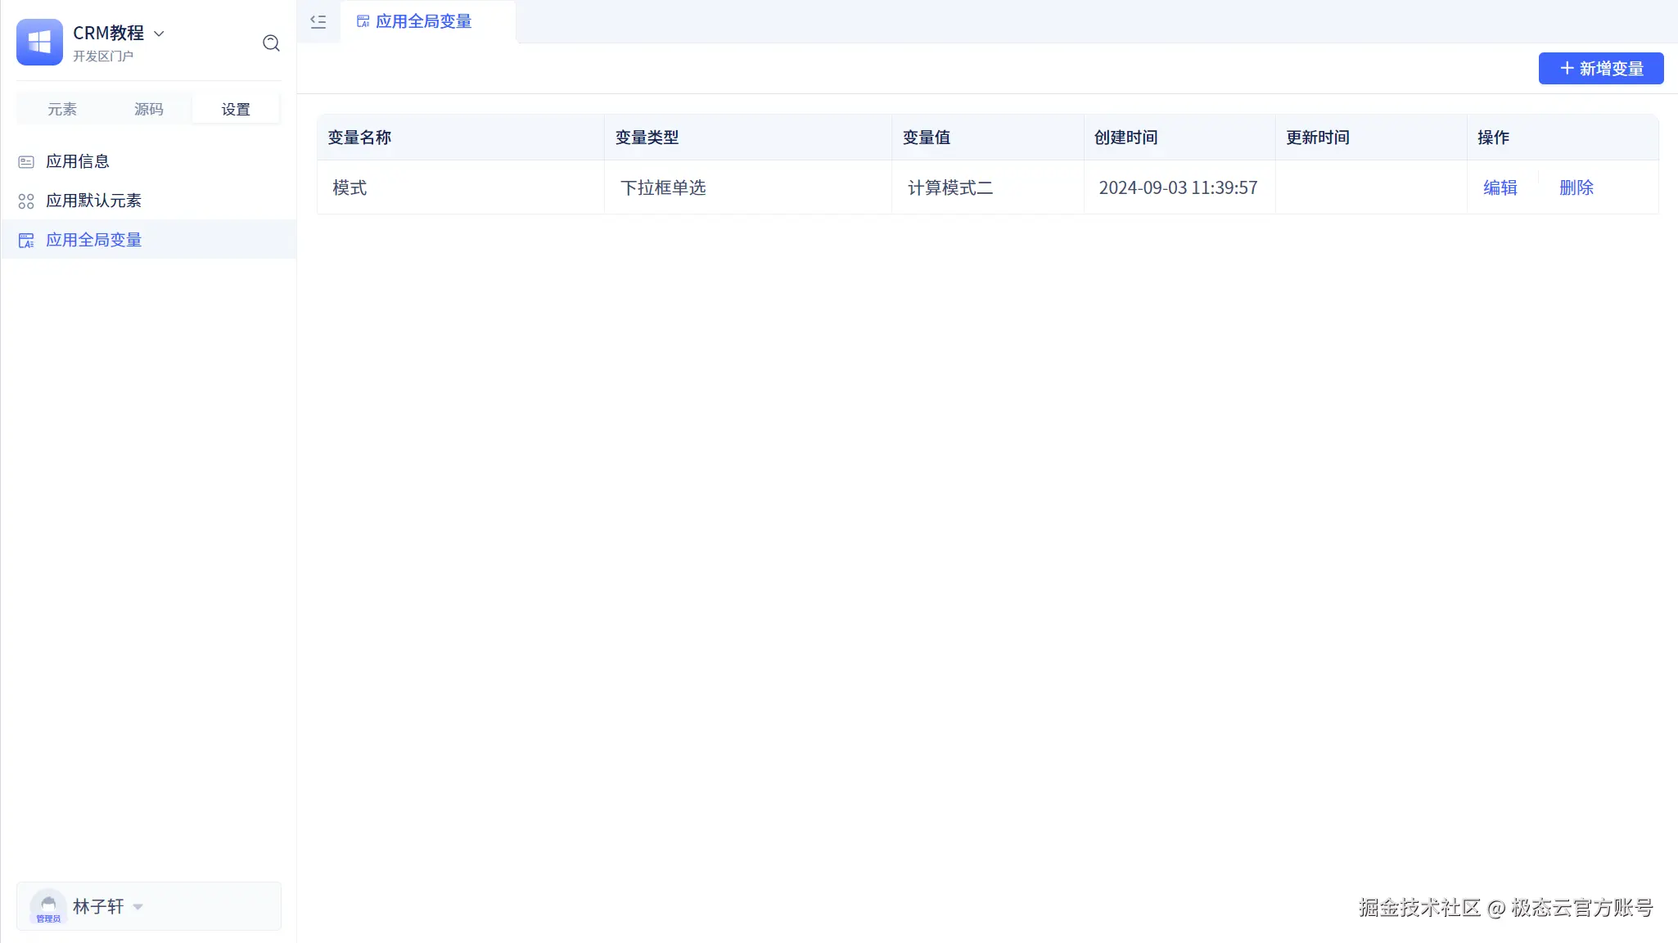The image size is (1678, 943).
Task: Click the 应用全局变量 sidebar icon
Action: [x=26, y=241]
